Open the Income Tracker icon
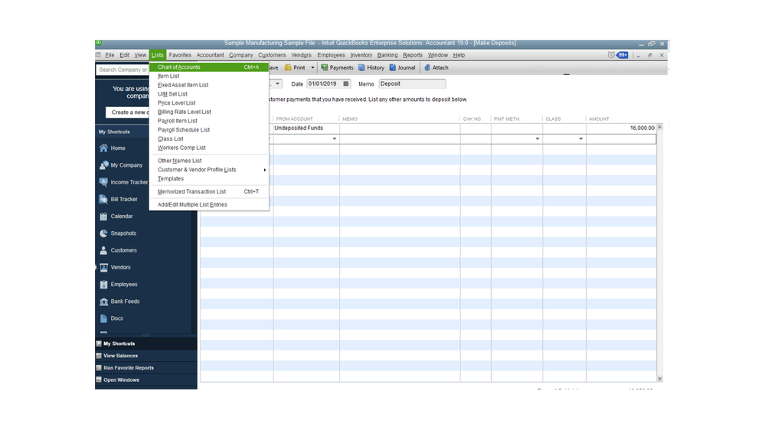765x430 pixels. 103,182
